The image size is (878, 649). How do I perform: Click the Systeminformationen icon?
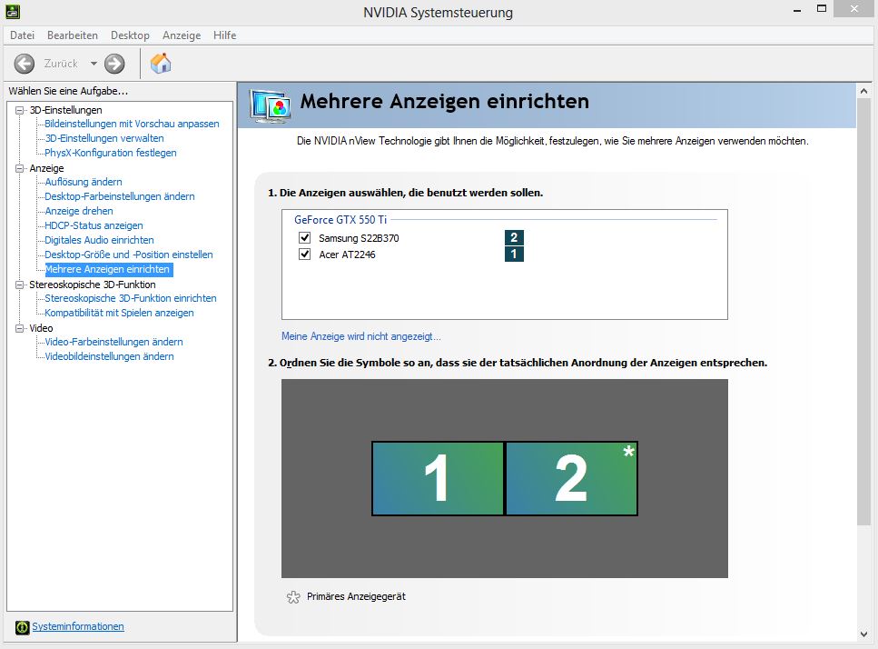[x=23, y=627]
